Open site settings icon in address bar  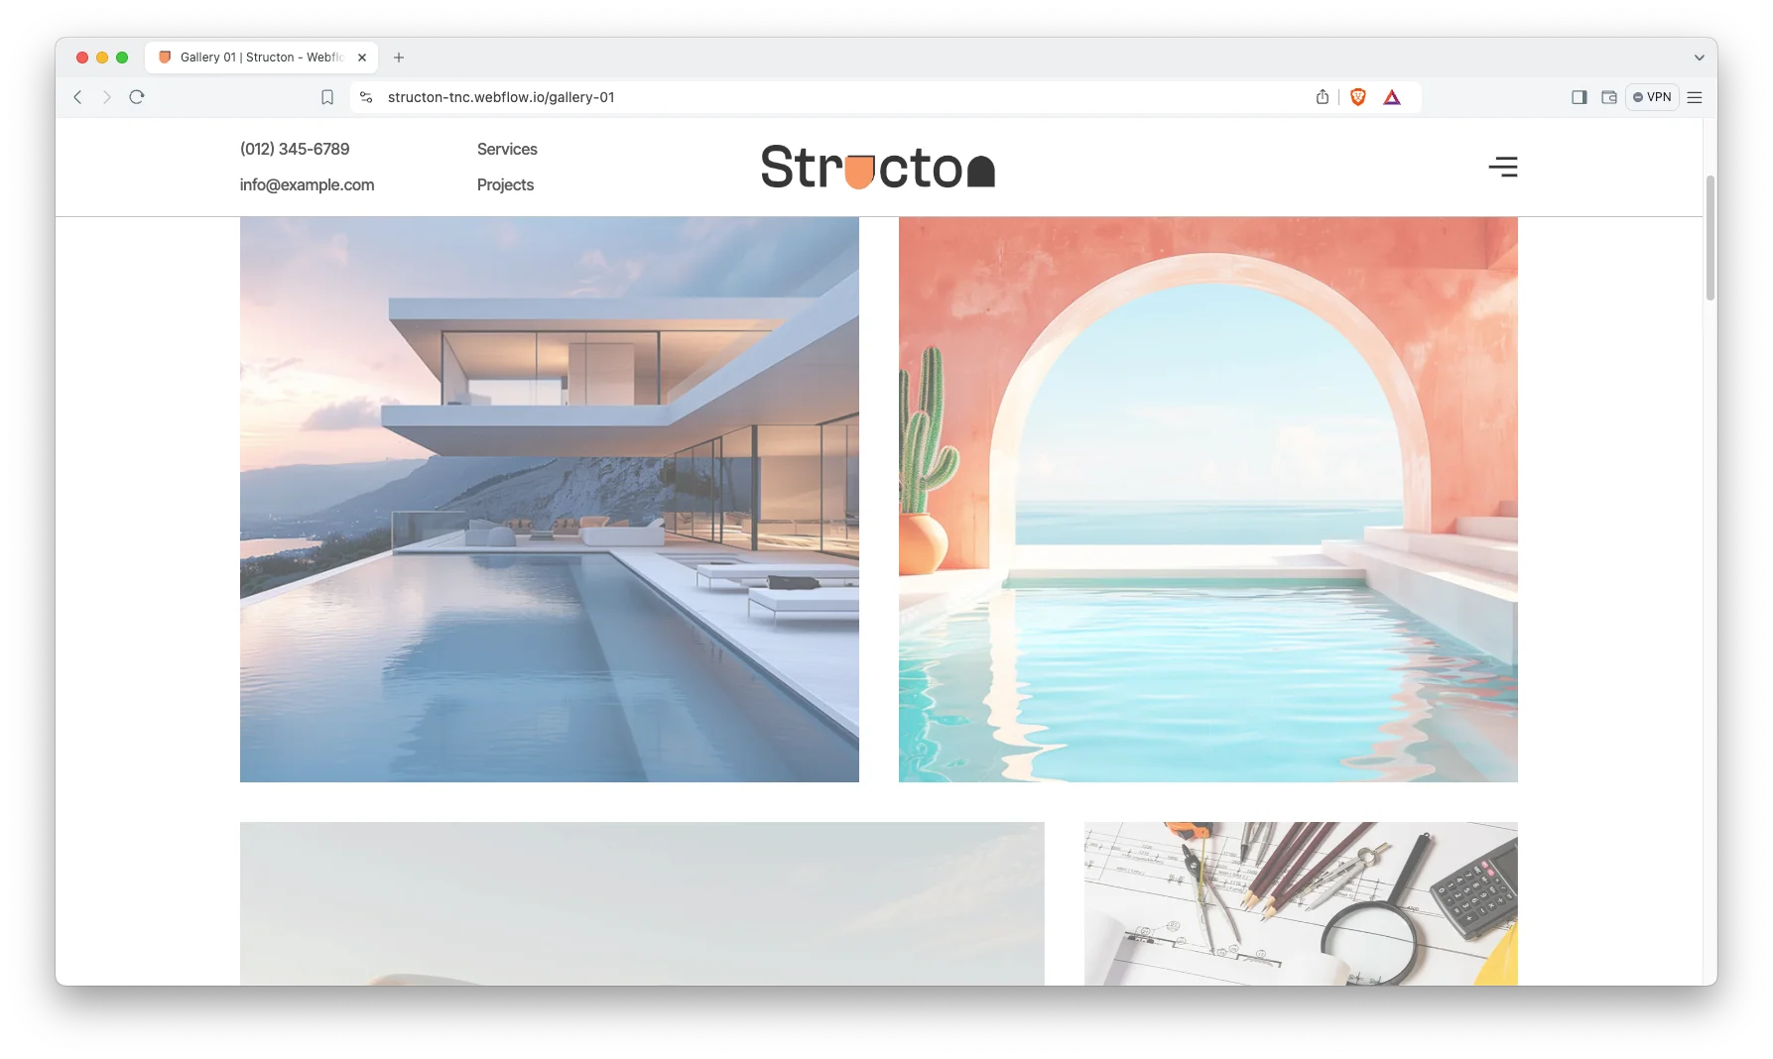tap(366, 97)
